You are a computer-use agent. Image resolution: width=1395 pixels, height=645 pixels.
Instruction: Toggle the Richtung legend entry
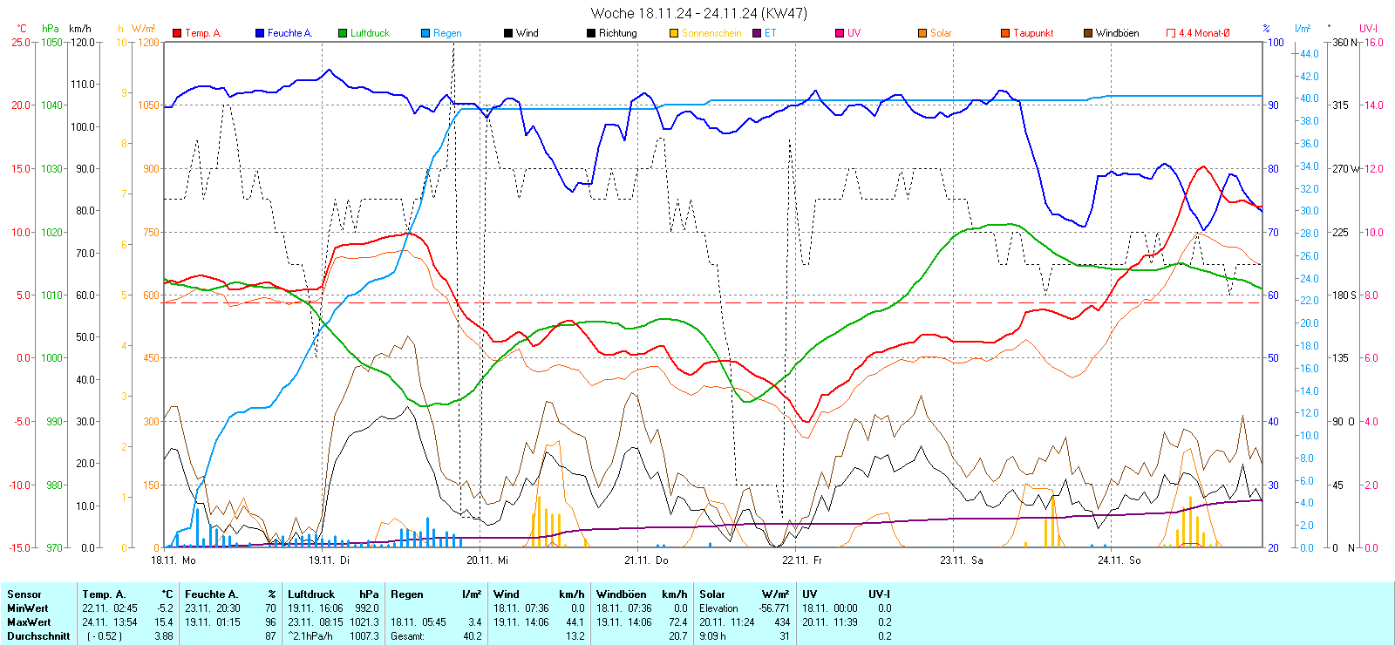pos(617,33)
